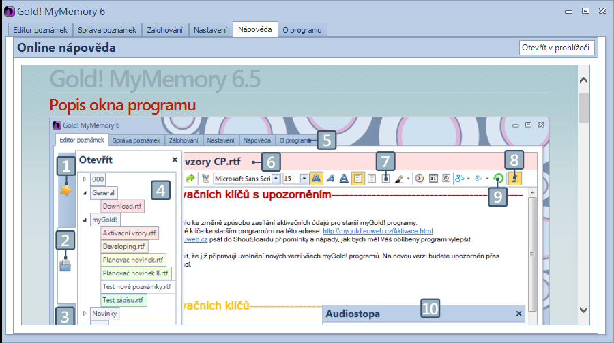Go to the Zálohování main tab
This screenshot has width=614, height=343.
pos(165,30)
